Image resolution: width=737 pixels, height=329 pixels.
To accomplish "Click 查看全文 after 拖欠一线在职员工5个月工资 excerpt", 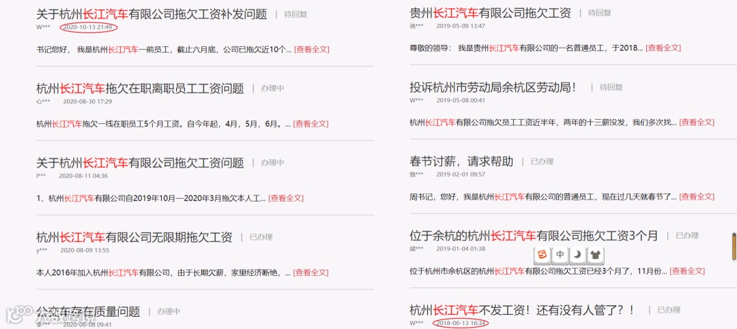I will tap(310, 124).
